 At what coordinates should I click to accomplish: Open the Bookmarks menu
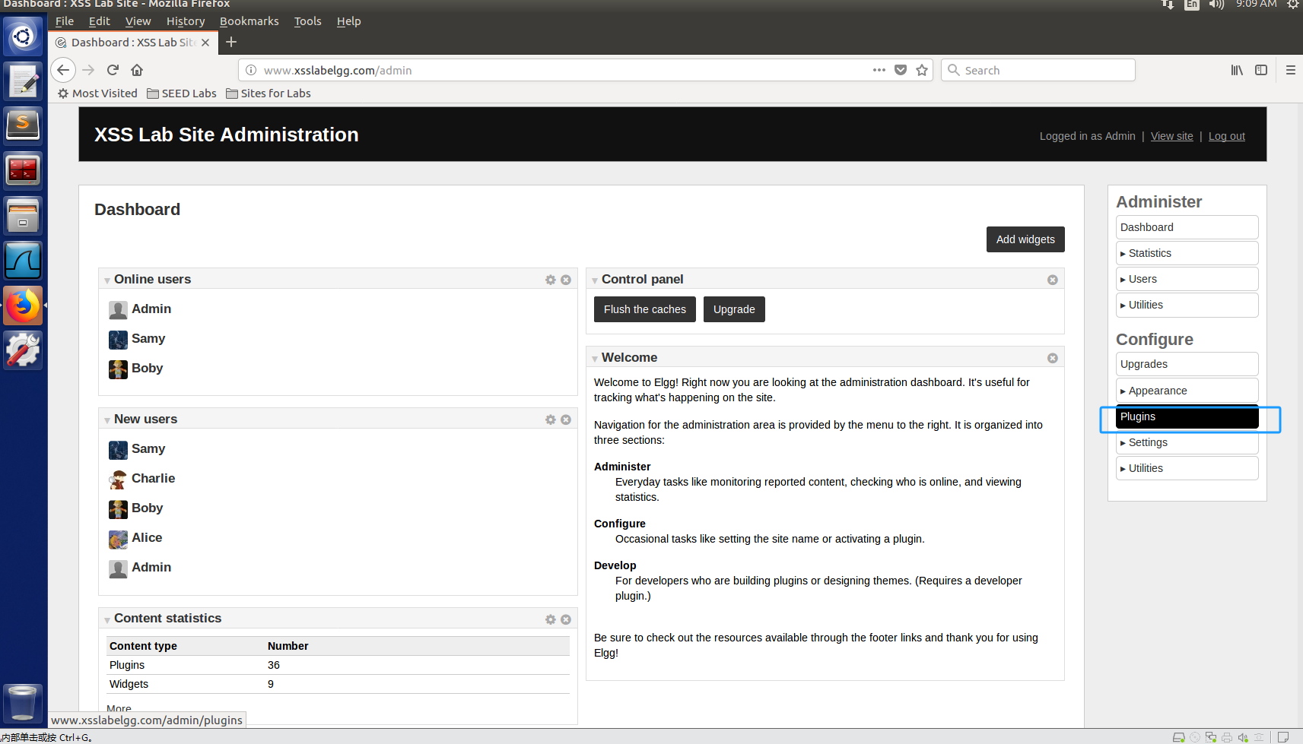(249, 21)
